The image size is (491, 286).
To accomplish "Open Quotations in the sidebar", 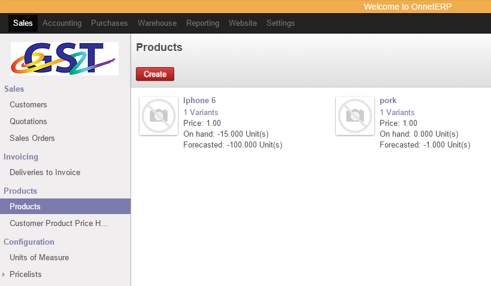I will pos(28,121).
